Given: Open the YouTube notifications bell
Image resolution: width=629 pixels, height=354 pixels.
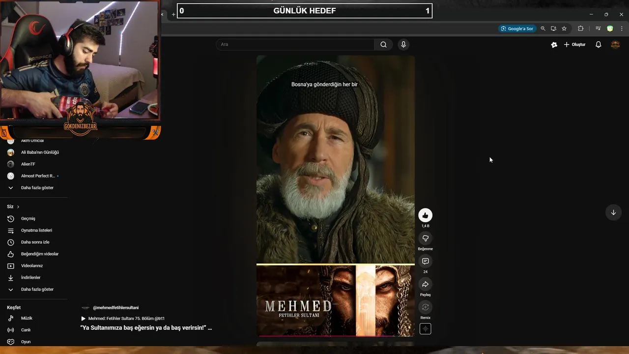Looking at the screenshot, I should 598,44.
